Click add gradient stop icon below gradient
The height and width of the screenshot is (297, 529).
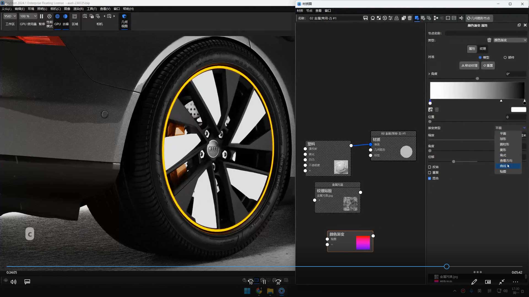coord(430,110)
